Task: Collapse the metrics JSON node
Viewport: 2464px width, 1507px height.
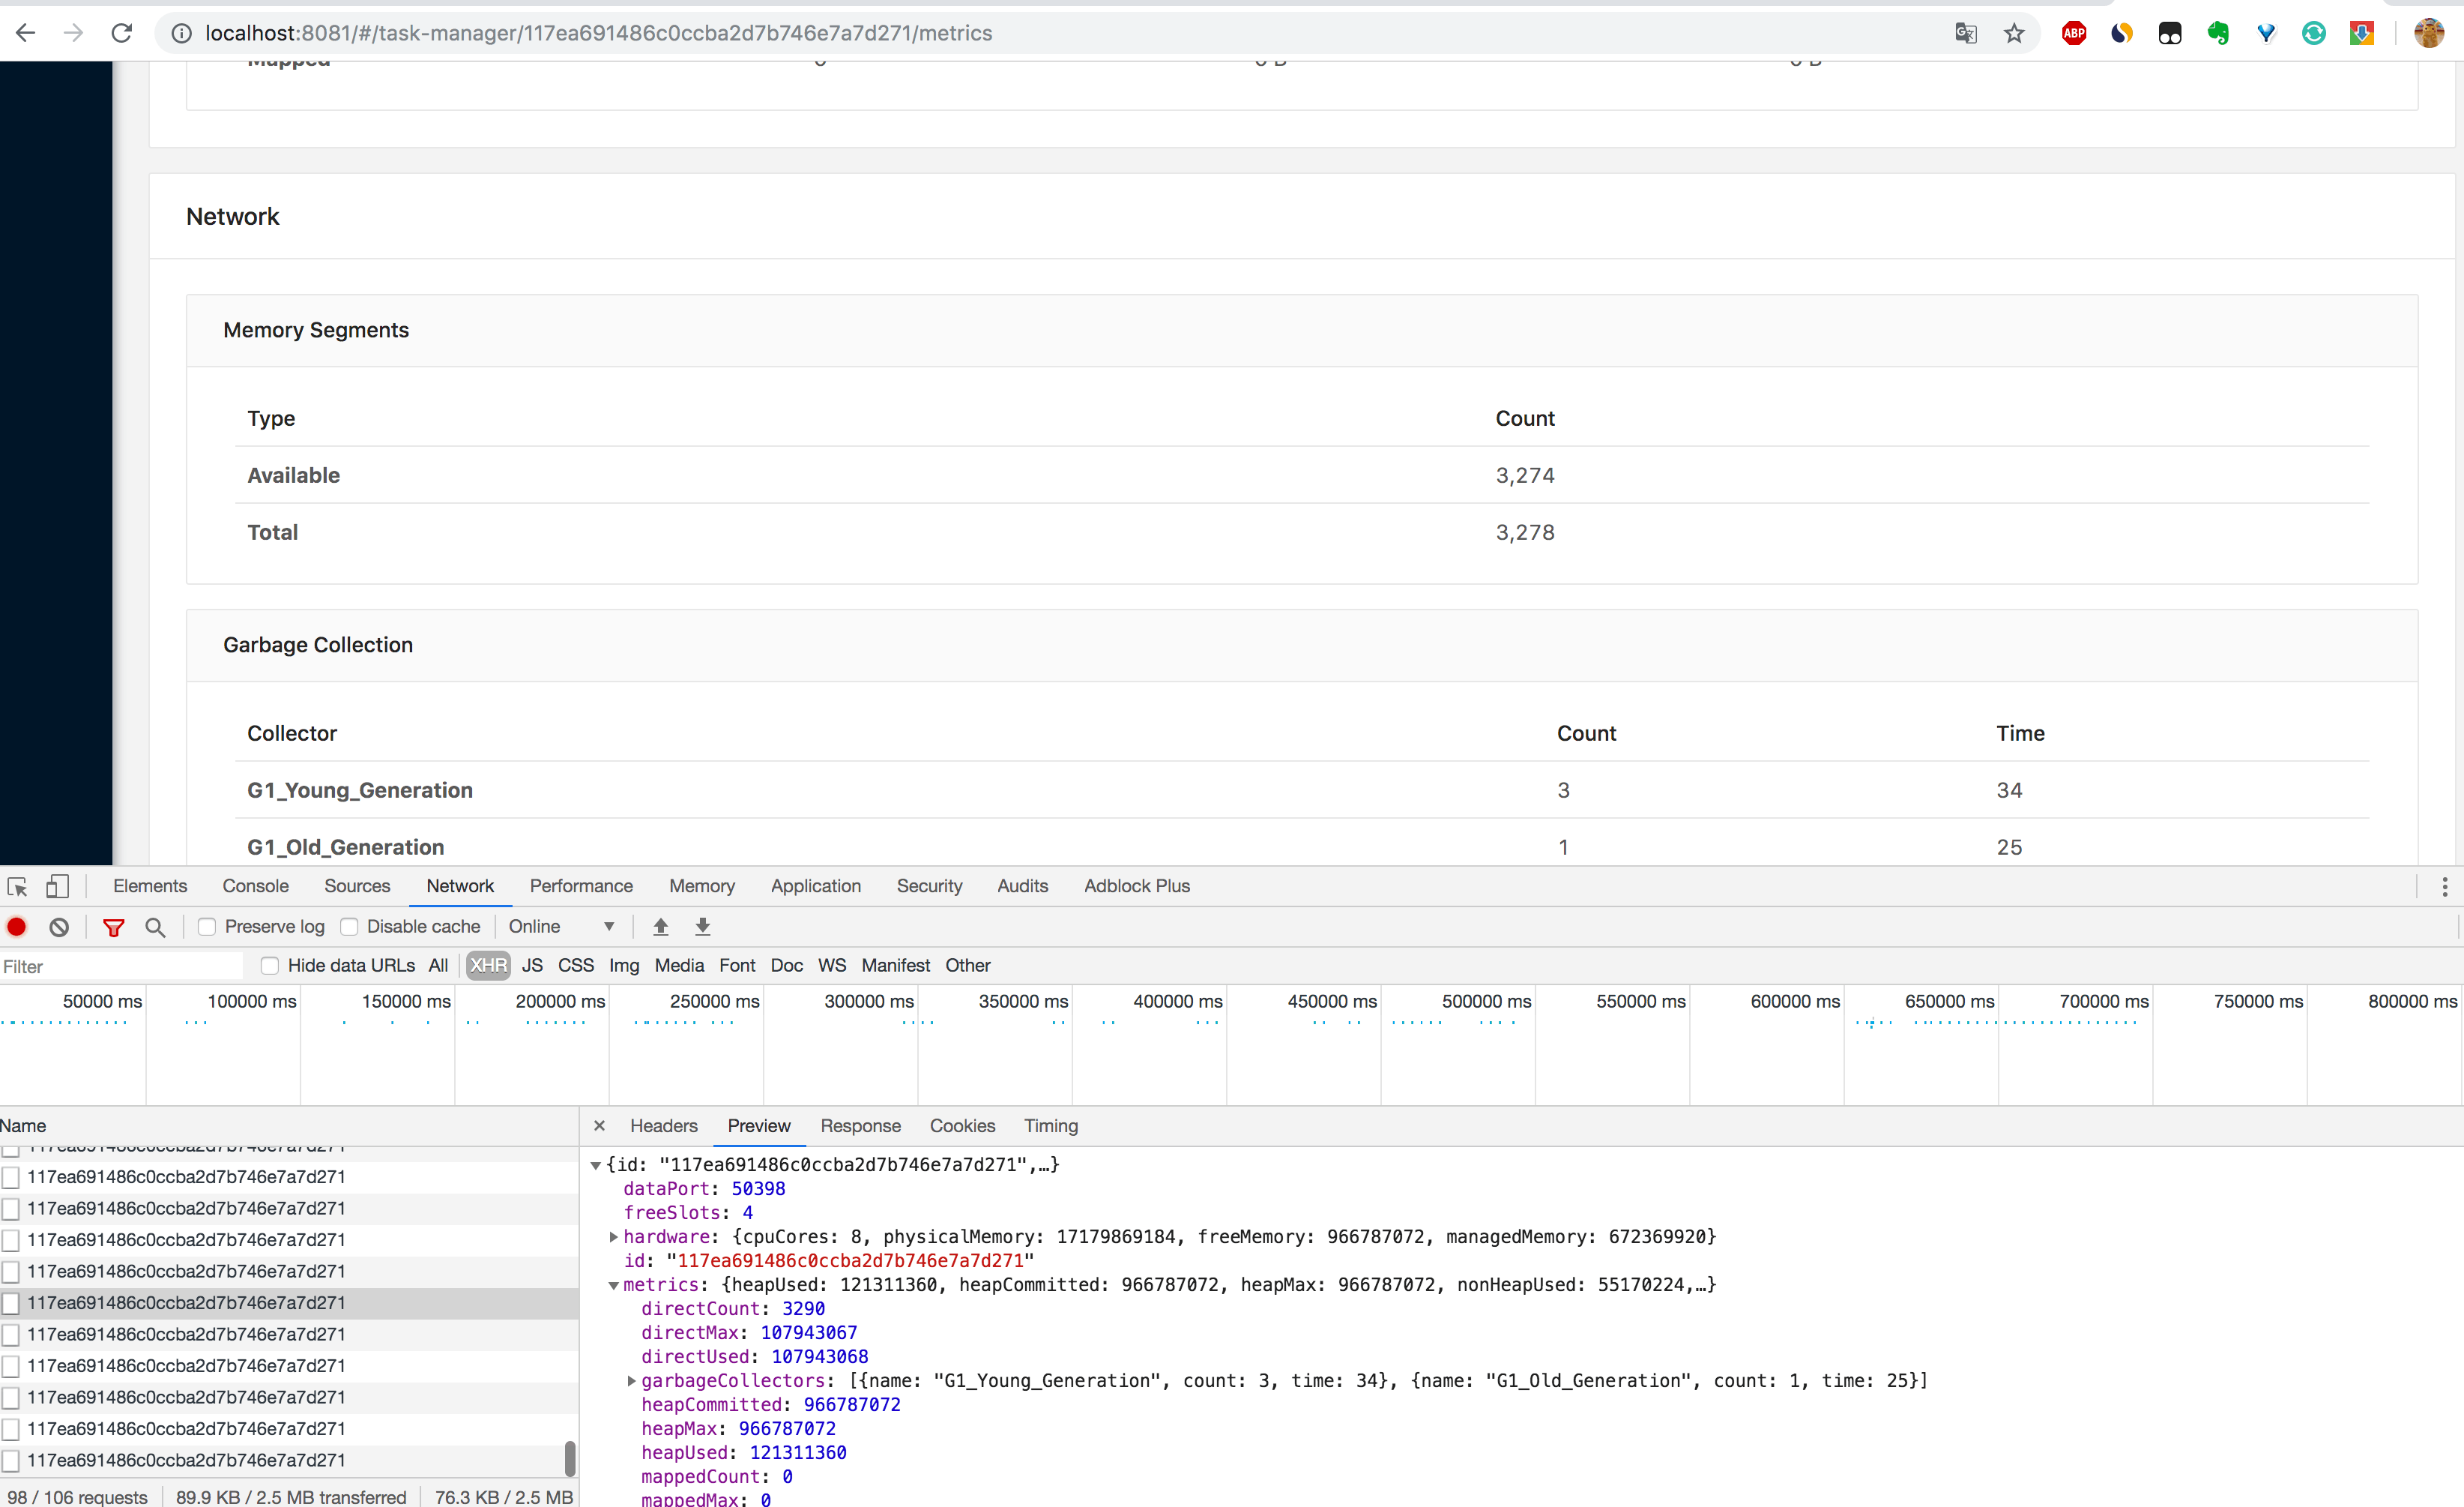Action: click(613, 1285)
